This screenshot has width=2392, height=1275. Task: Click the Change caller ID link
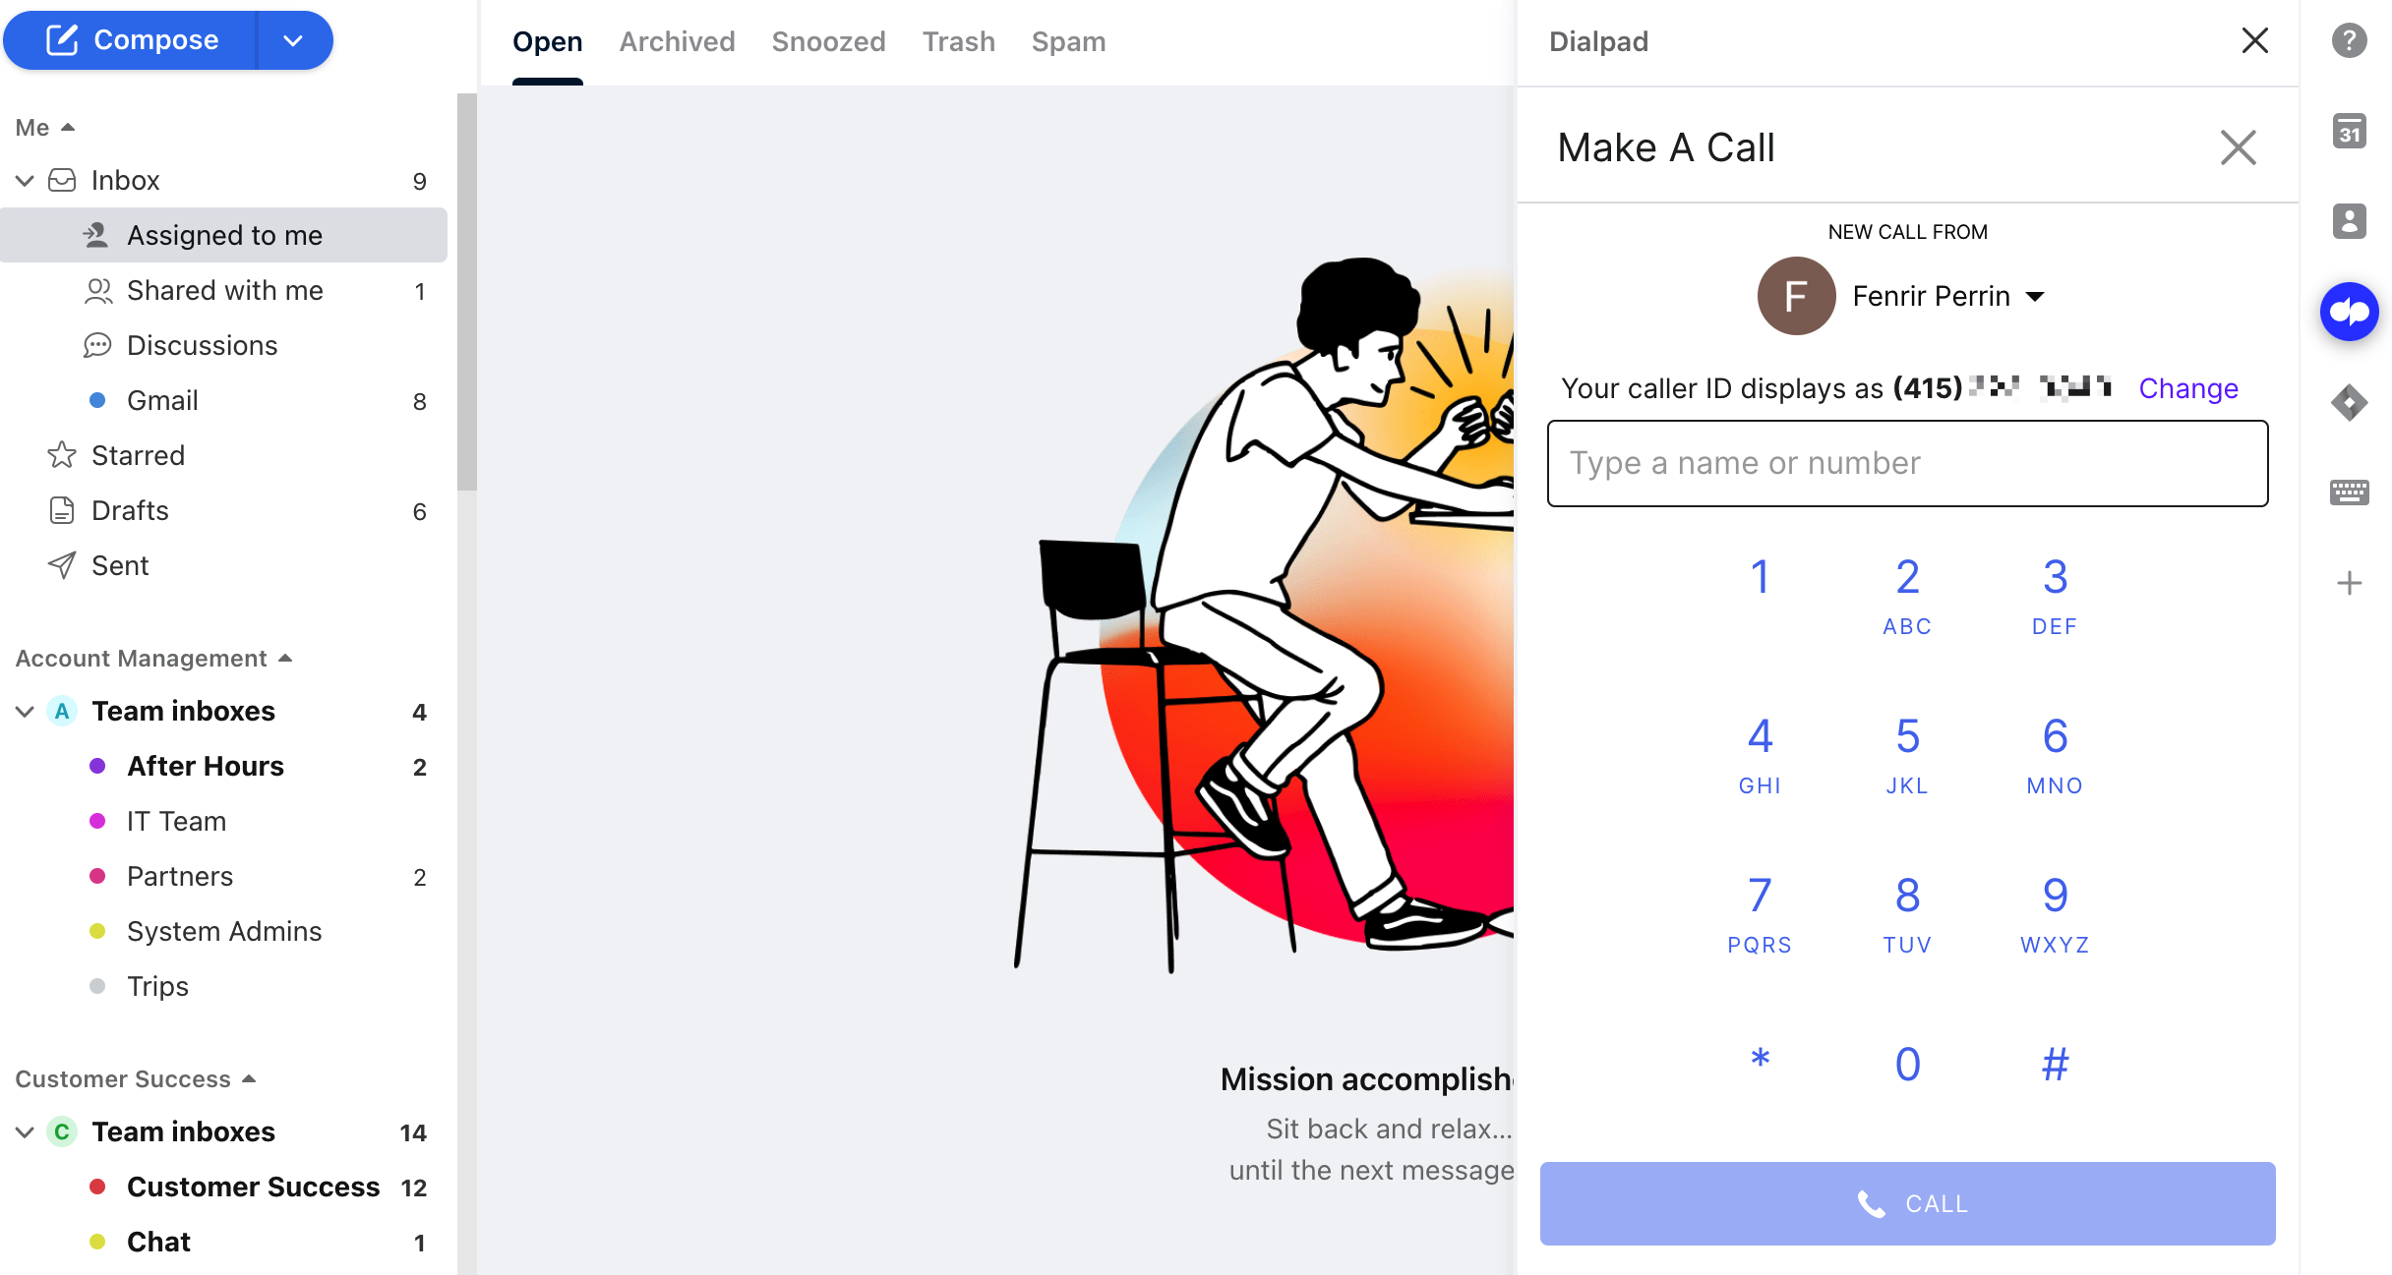point(2187,388)
